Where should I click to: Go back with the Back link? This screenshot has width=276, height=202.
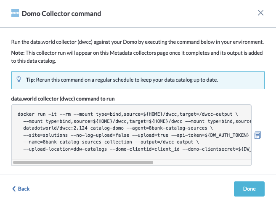(21, 189)
